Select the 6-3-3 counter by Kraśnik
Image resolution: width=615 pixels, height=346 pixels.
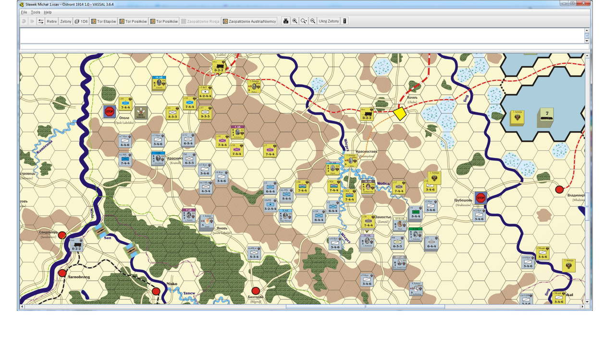pos(189,159)
